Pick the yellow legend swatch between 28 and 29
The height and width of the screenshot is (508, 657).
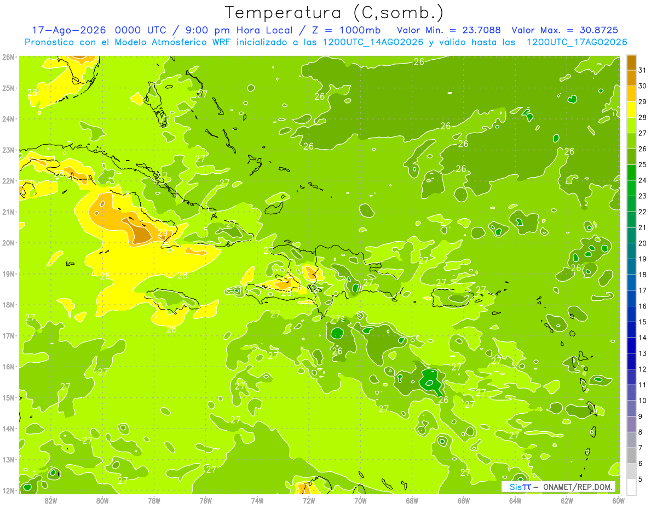pyautogui.click(x=631, y=109)
